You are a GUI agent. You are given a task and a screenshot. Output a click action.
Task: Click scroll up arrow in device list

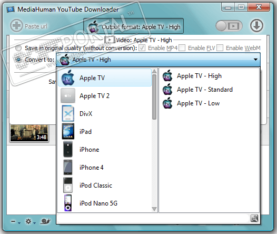point(154,71)
